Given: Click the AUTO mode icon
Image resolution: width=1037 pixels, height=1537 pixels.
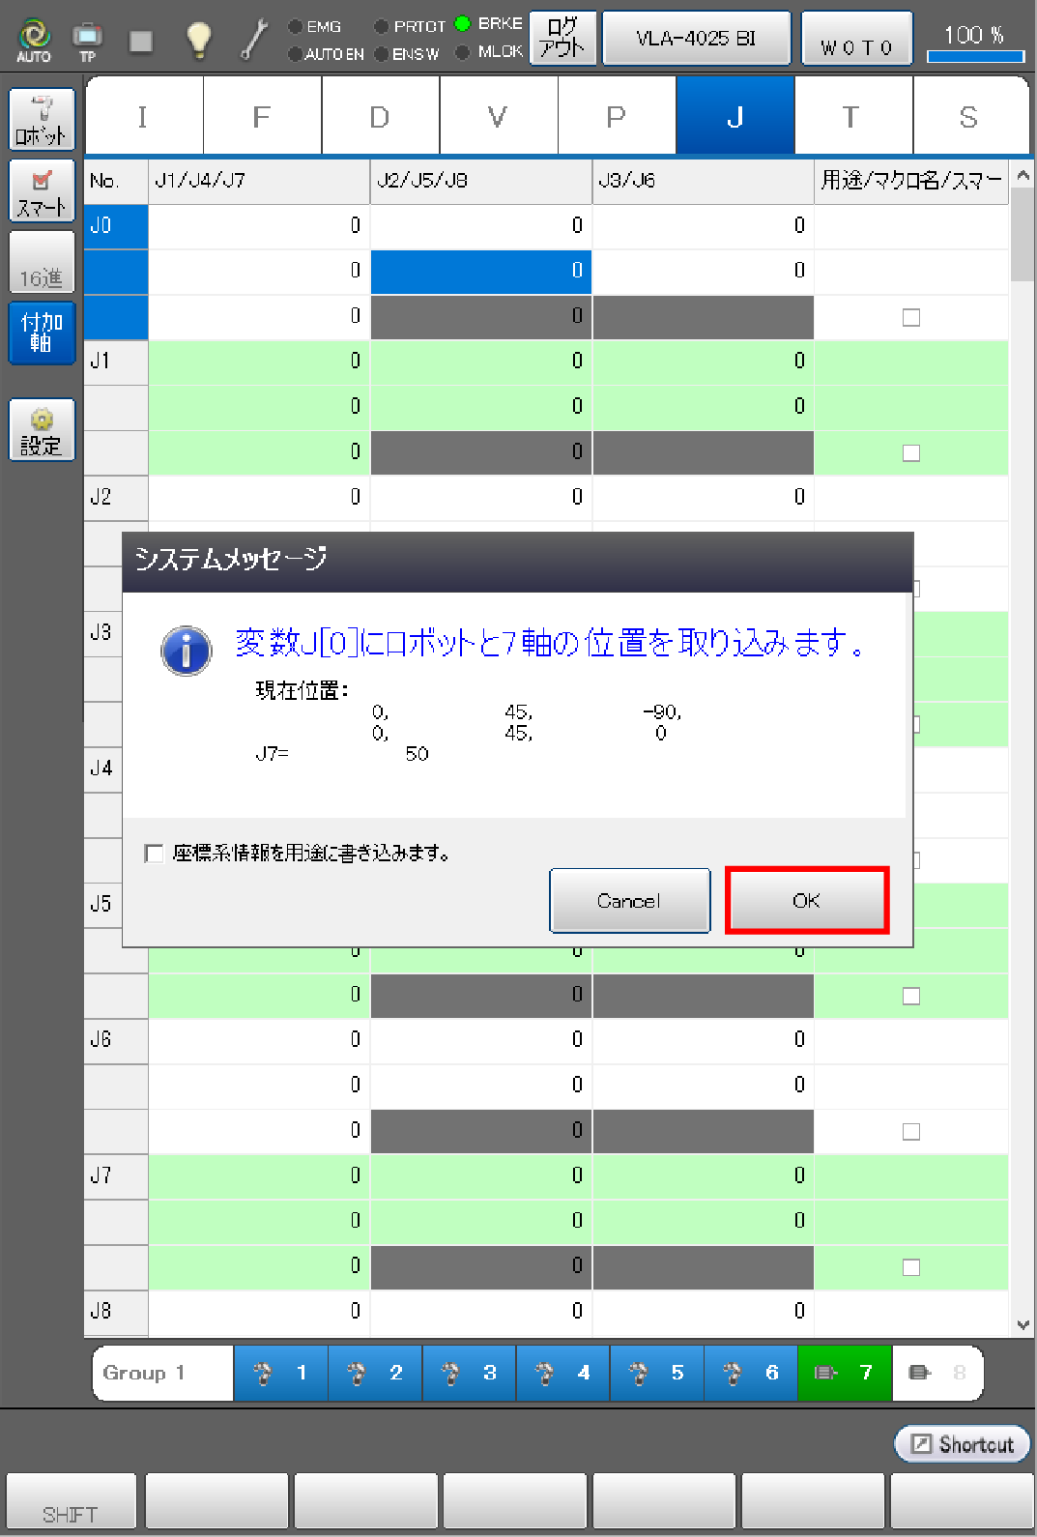Looking at the screenshot, I should point(34,40).
